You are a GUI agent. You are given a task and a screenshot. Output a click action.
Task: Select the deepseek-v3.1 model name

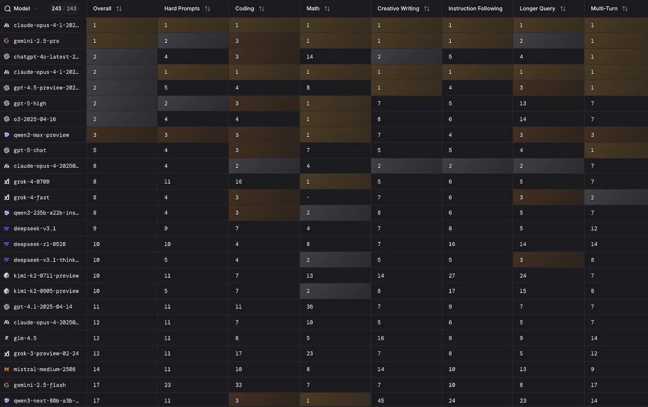coord(35,228)
